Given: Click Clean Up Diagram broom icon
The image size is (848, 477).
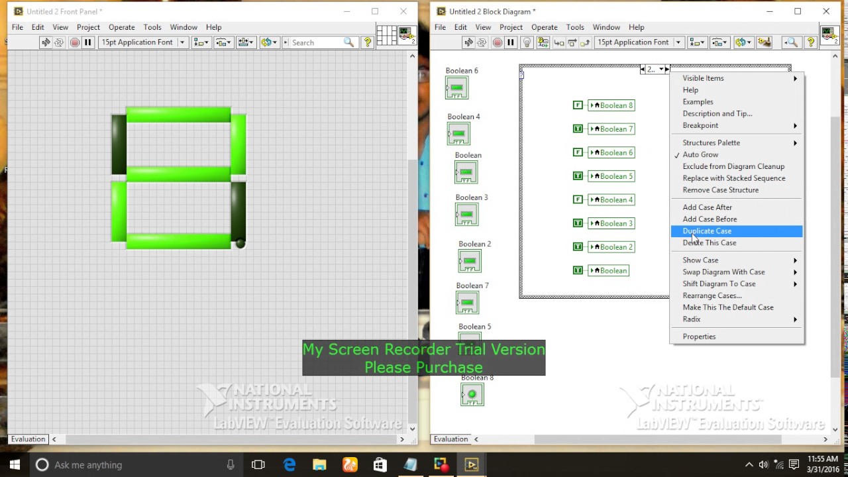Looking at the screenshot, I should point(765,42).
